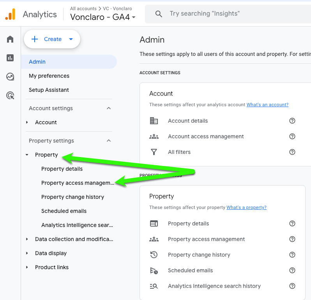Click the Account access management people icon
This screenshot has width=311, height=300.
[154, 136]
